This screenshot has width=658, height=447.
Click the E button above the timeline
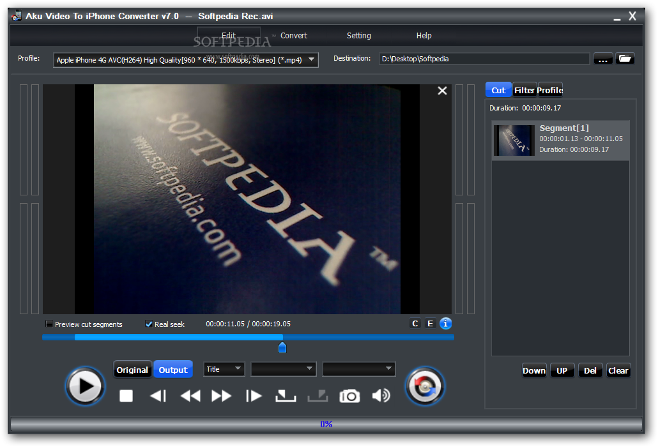click(430, 323)
